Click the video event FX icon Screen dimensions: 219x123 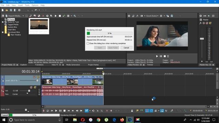tap(99, 77)
